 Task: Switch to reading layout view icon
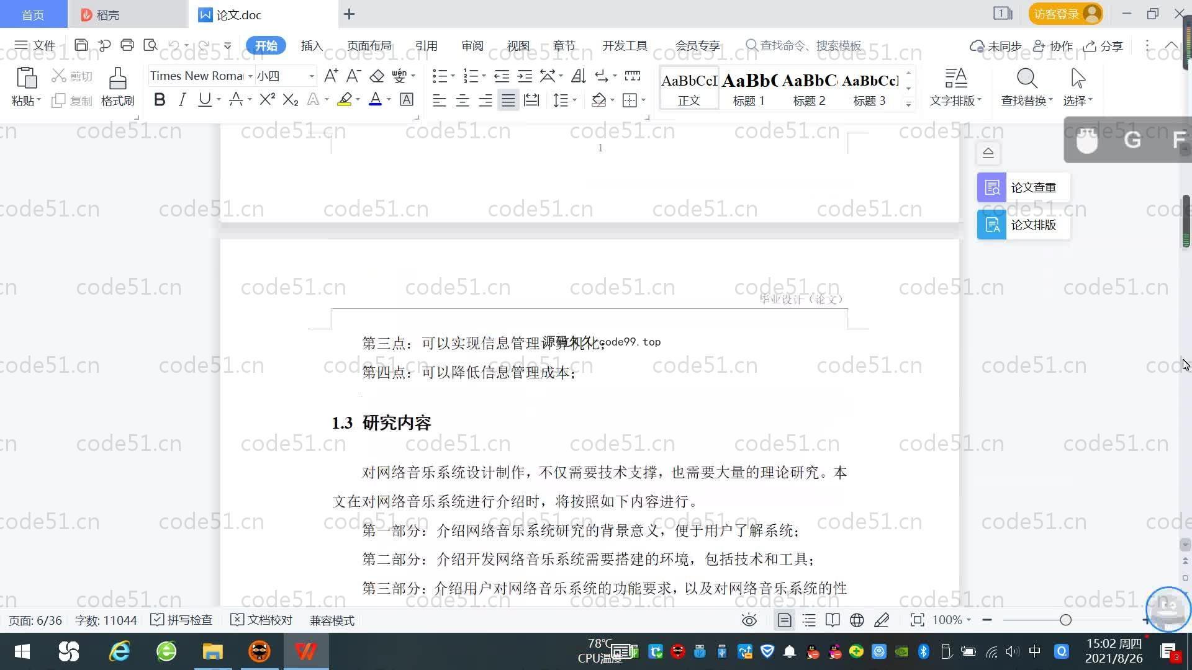point(833,620)
